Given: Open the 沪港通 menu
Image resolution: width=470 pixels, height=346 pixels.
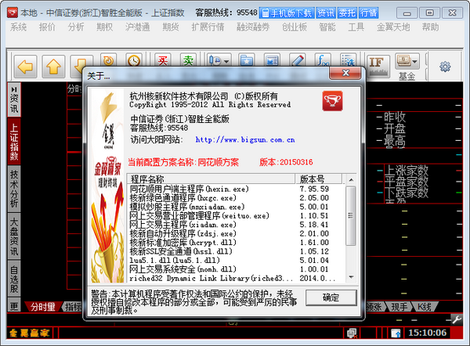Looking at the screenshot, I should click(137, 27).
